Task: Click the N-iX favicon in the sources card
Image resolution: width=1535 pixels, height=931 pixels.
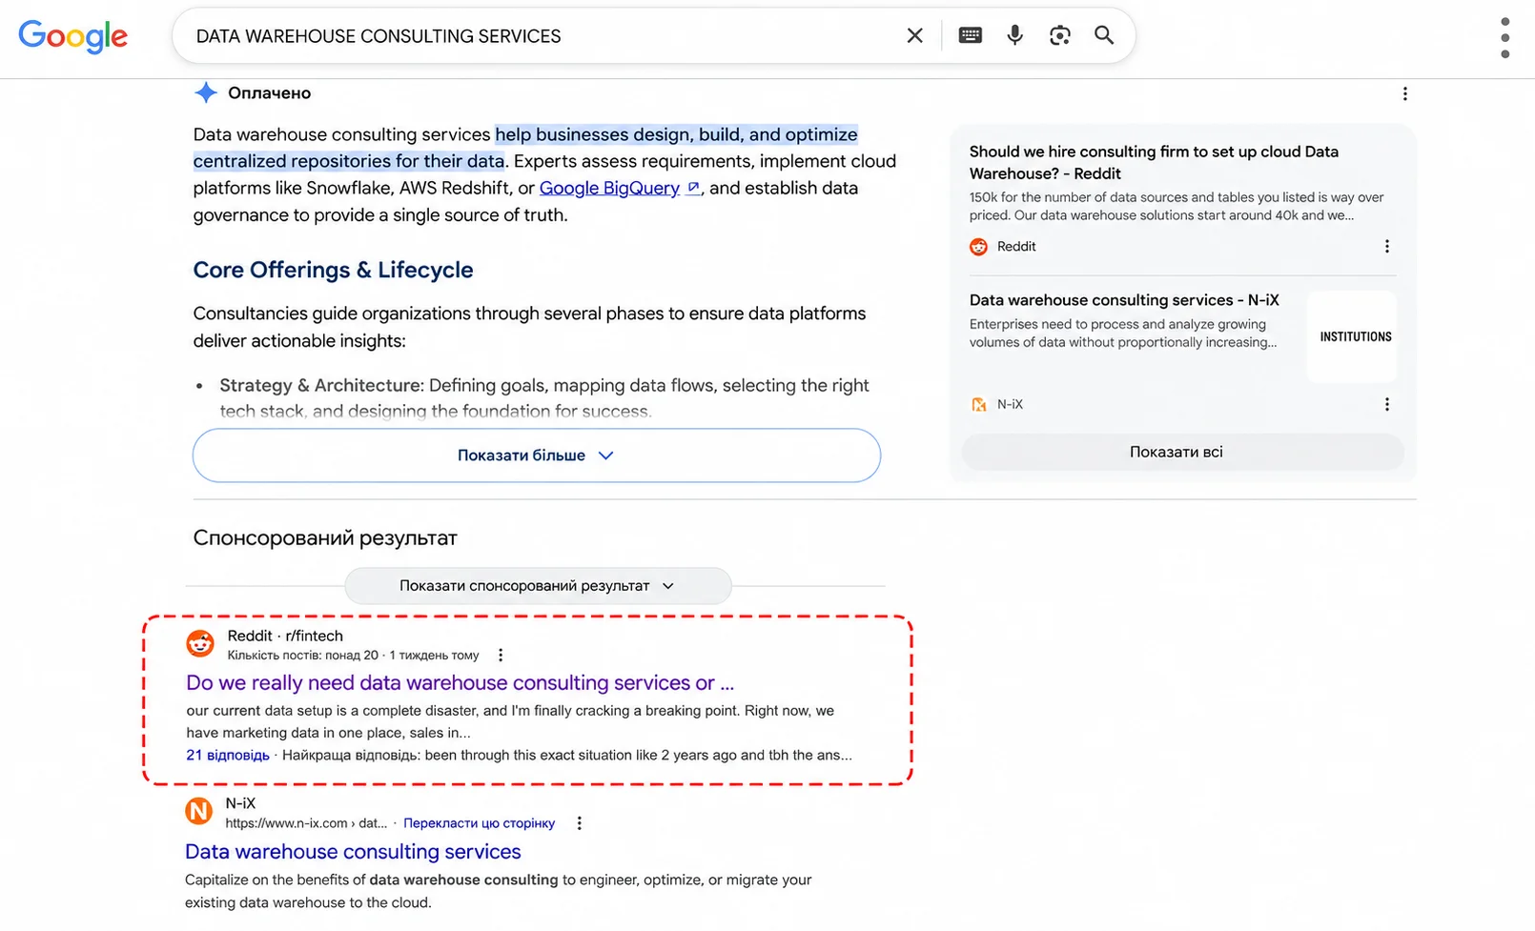Action: 978,404
